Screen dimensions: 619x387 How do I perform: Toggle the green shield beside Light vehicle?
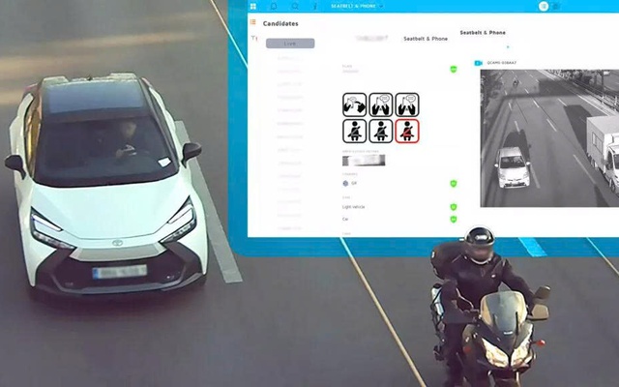click(x=453, y=206)
